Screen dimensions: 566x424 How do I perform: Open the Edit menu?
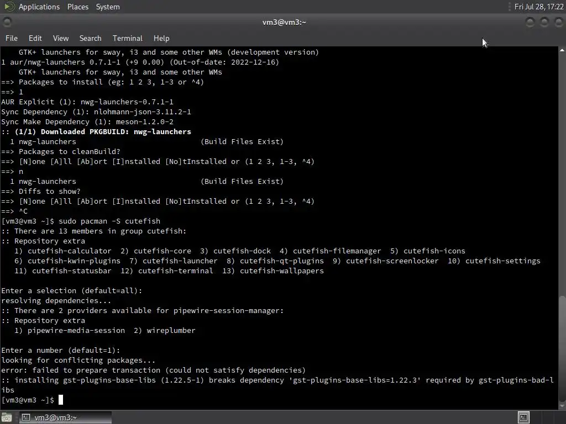coord(35,38)
